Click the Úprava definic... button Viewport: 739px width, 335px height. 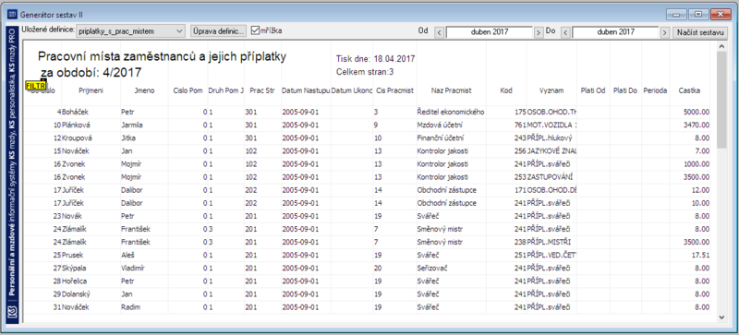(218, 31)
